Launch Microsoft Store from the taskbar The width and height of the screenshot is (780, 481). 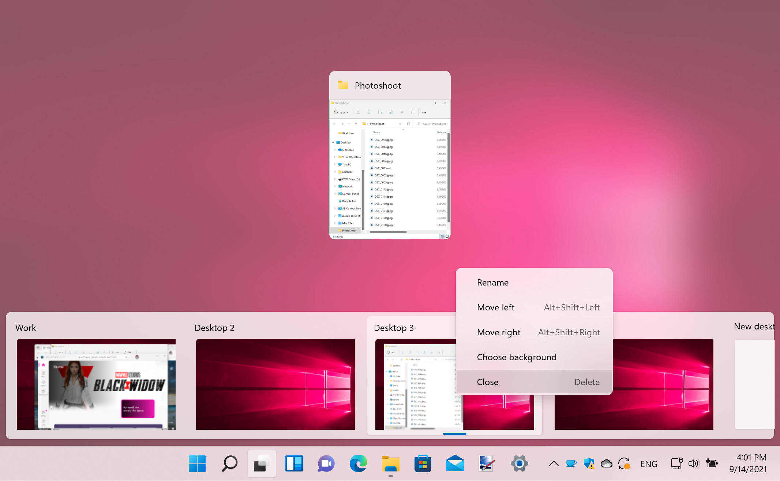423,464
